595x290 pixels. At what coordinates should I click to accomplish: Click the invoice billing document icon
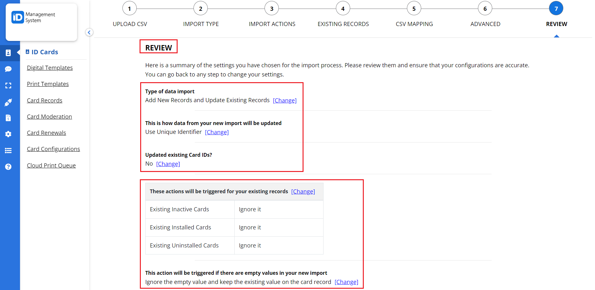8,118
